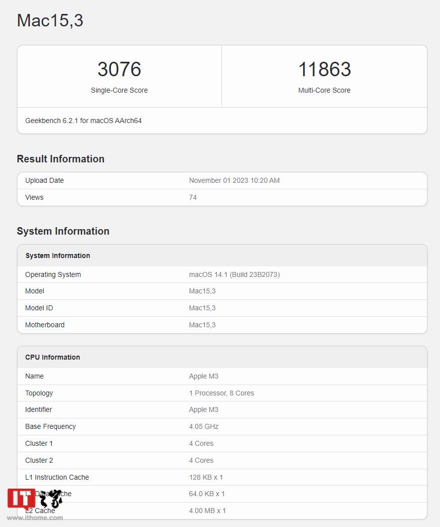The image size is (440, 527).
Task: Click the "Model" row label
Action: [35, 291]
